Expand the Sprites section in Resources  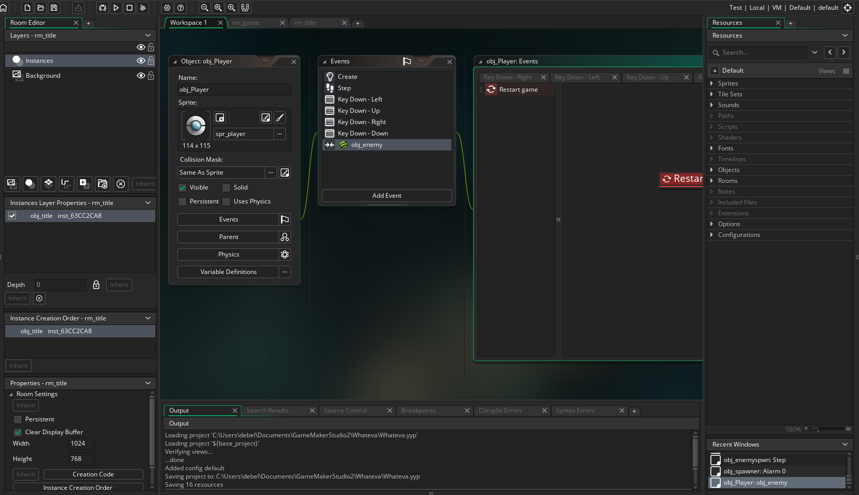coord(712,83)
